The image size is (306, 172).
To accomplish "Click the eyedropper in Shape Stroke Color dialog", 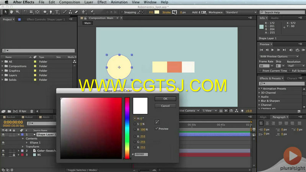I will tap(157, 122).
